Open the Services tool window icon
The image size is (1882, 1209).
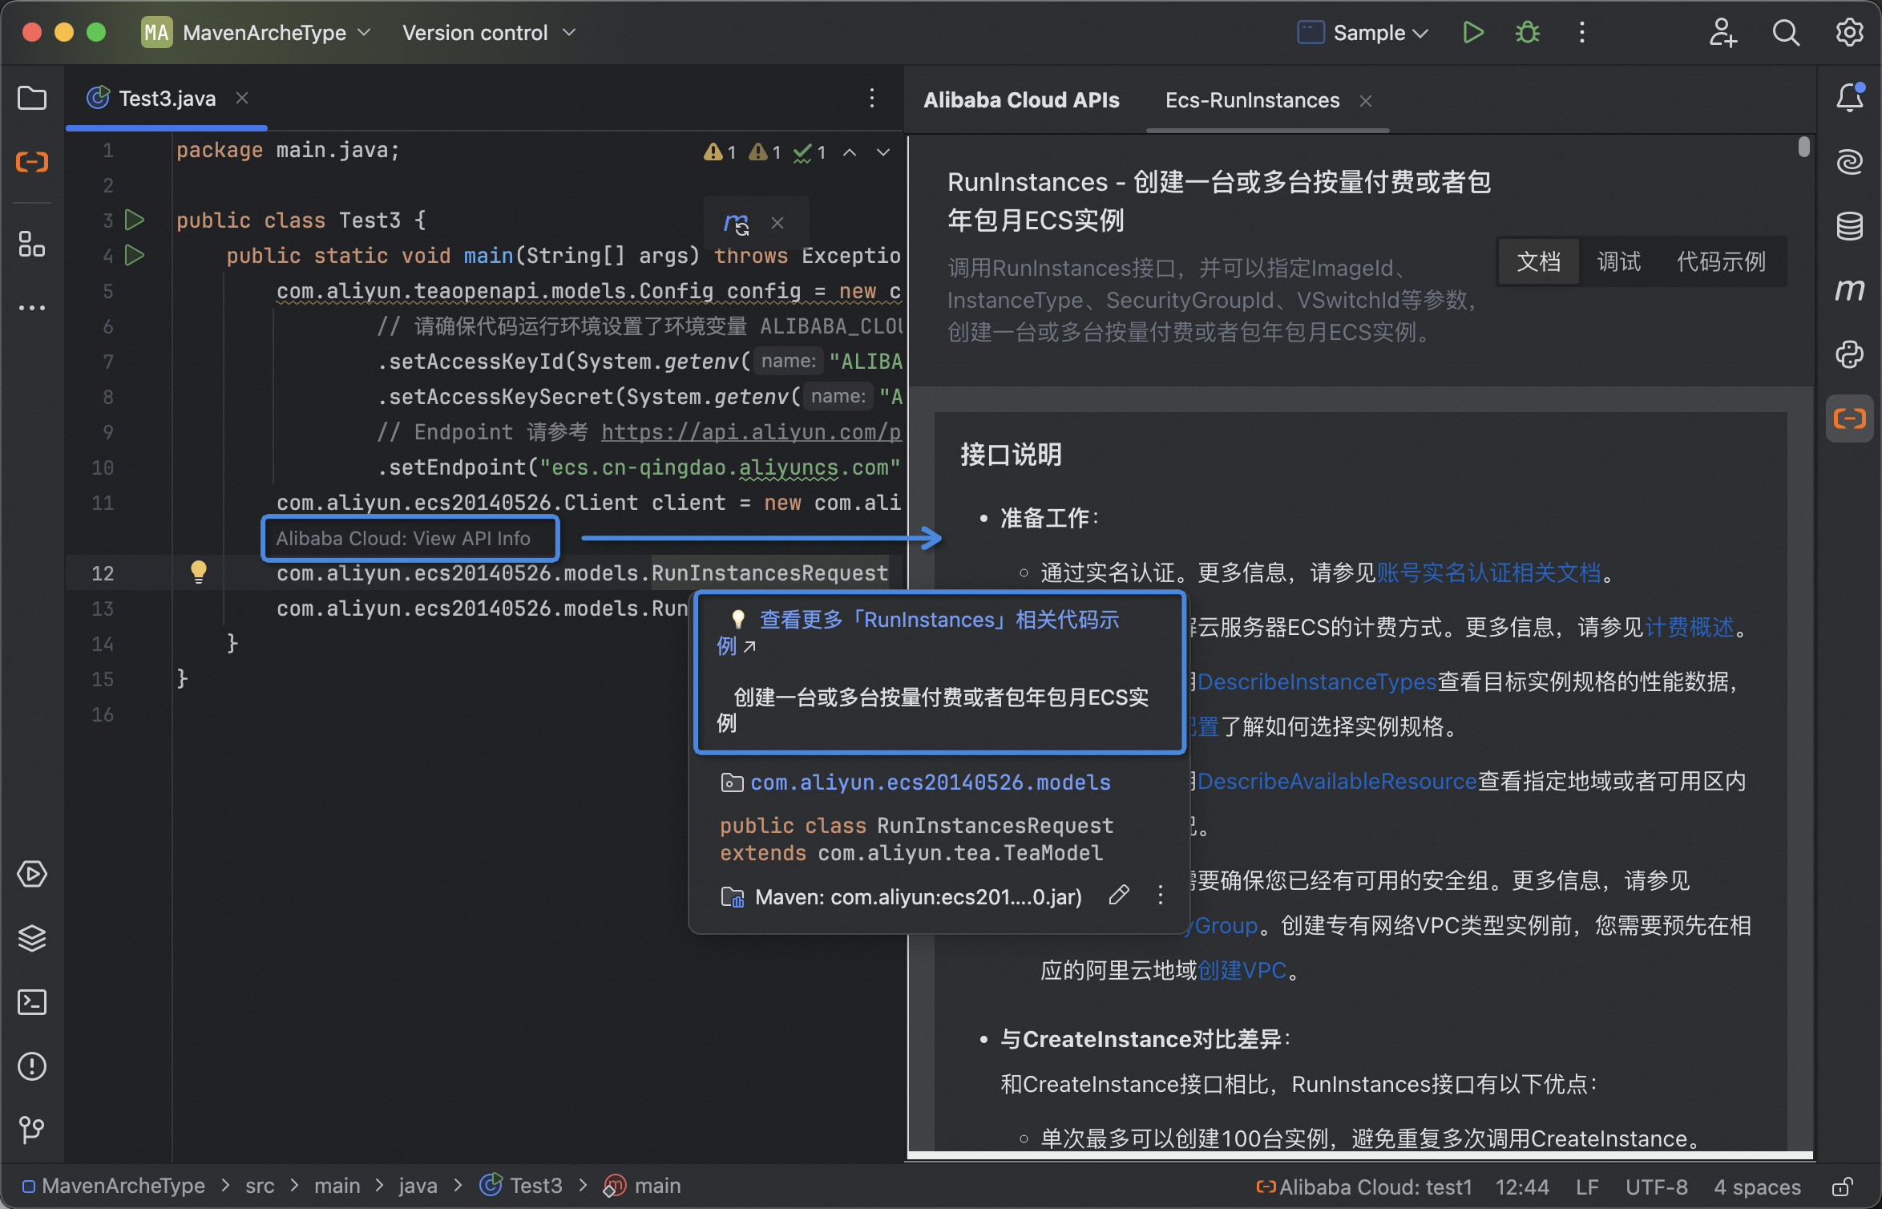[32, 874]
